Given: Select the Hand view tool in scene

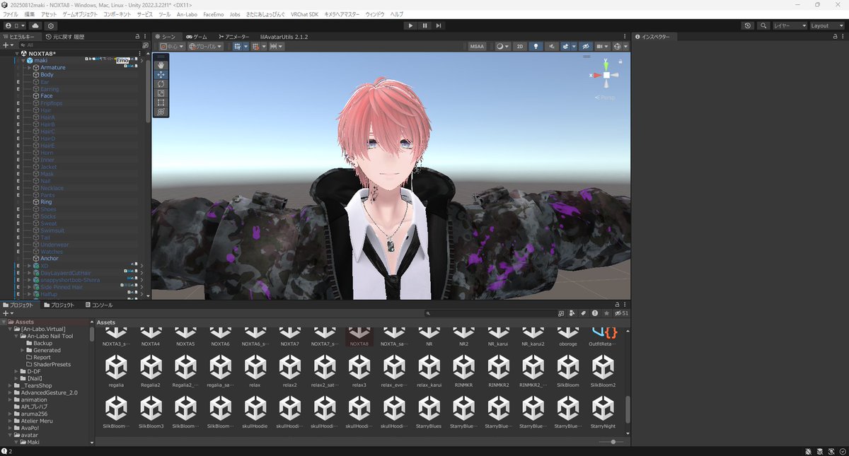Looking at the screenshot, I should tap(161, 65).
